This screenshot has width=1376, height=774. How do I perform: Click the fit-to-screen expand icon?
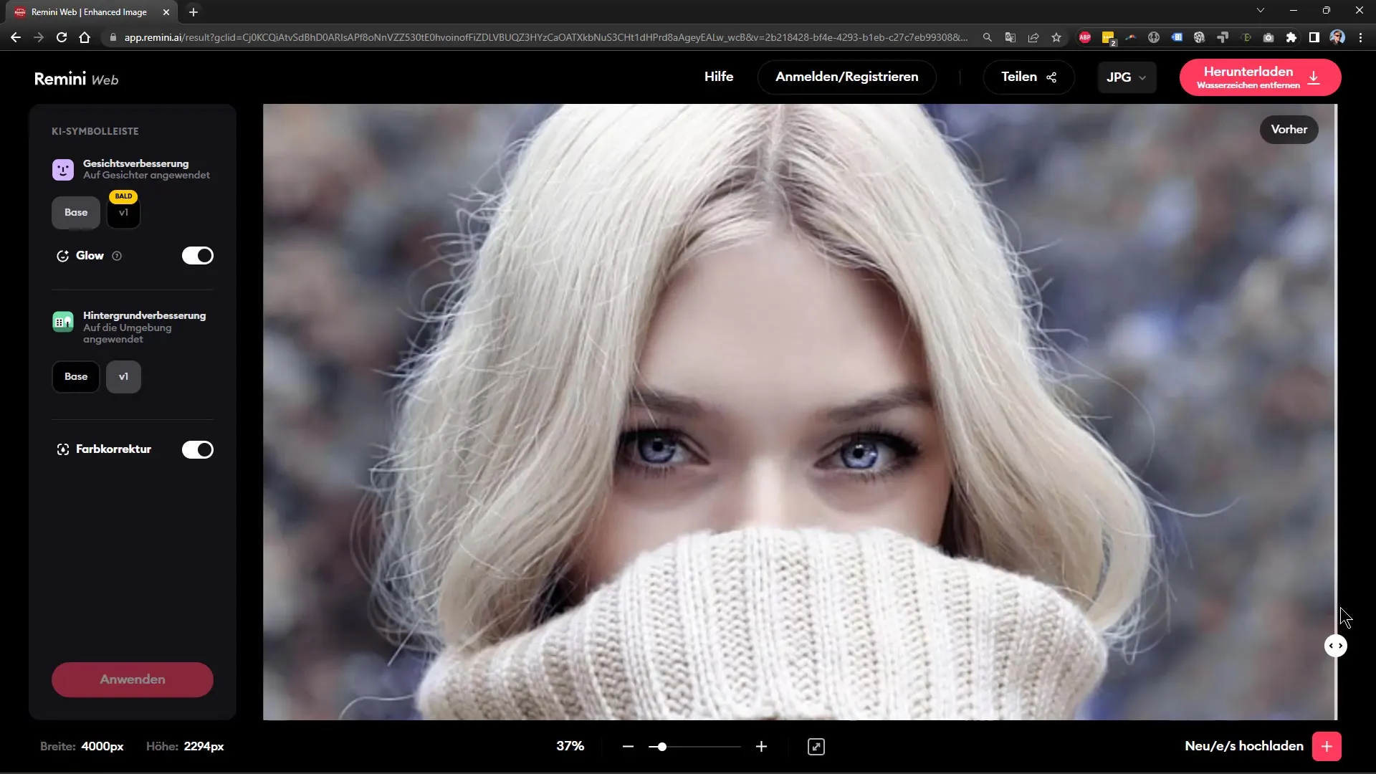(816, 747)
